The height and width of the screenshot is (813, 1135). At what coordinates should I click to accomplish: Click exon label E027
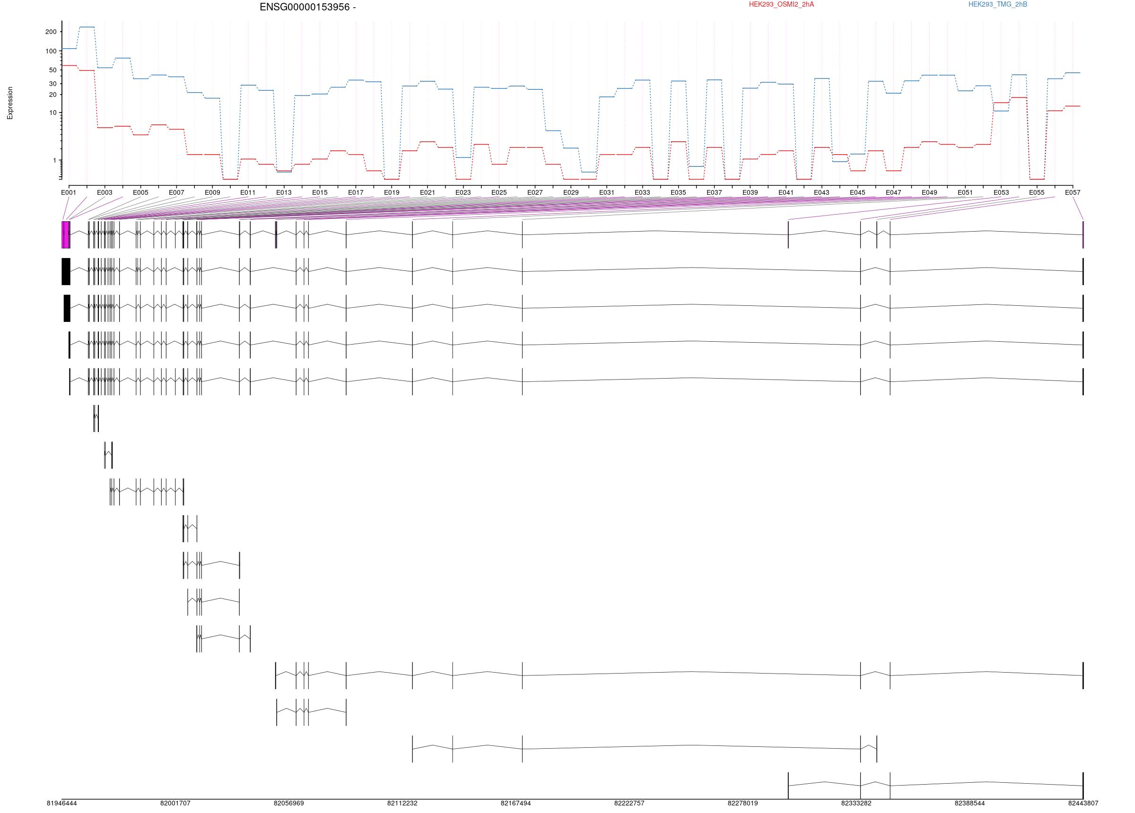[535, 193]
